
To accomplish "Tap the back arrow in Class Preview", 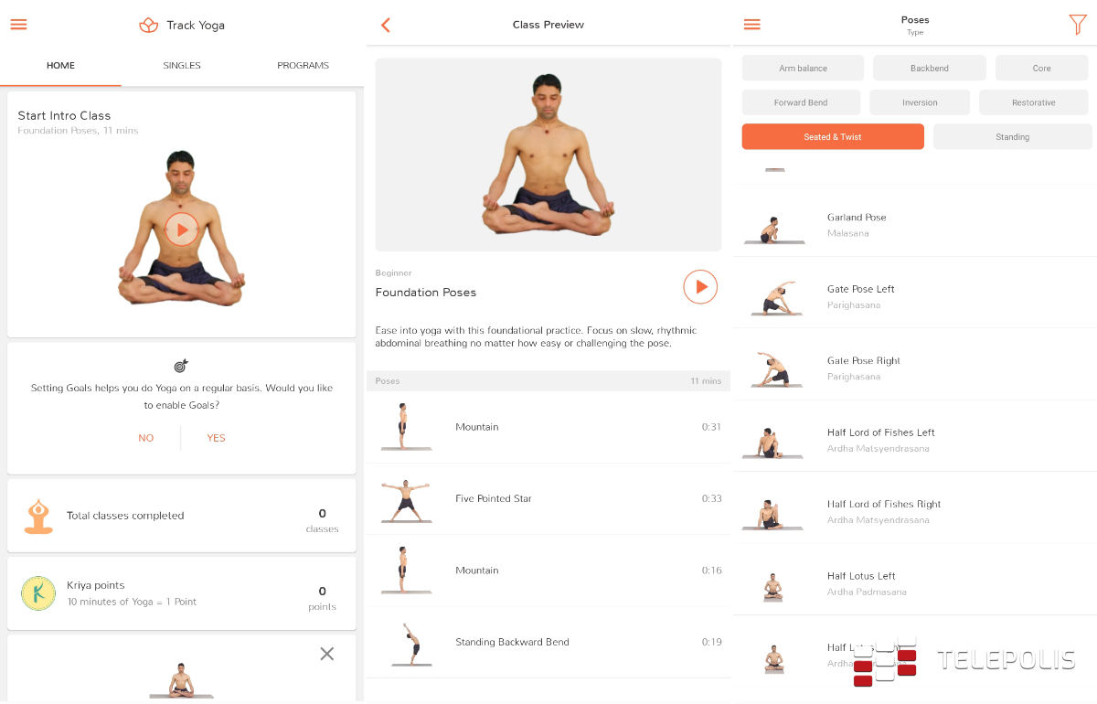I will [x=386, y=25].
